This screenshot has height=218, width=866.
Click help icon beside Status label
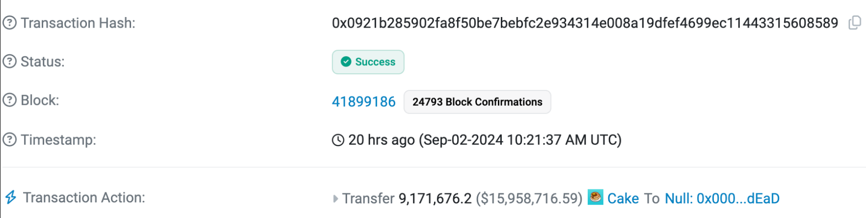point(10,62)
